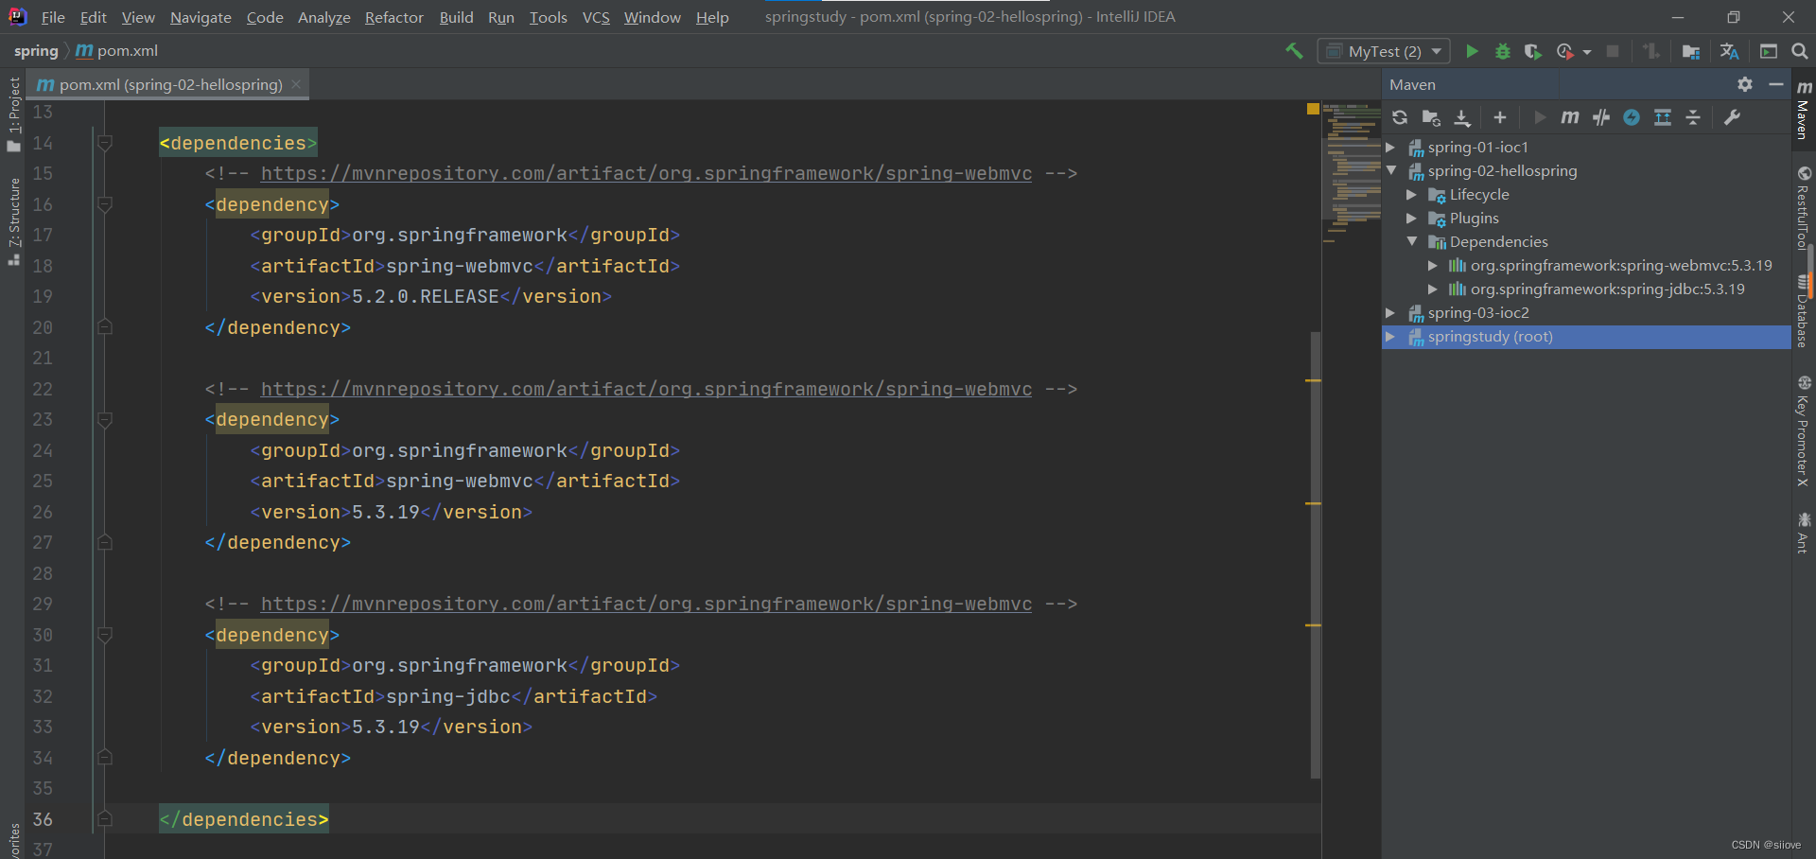This screenshot has width=1816, height=859.
Task: Click the grey Stop square icon
Action: pyautogui.click(x=1613, y=51)
